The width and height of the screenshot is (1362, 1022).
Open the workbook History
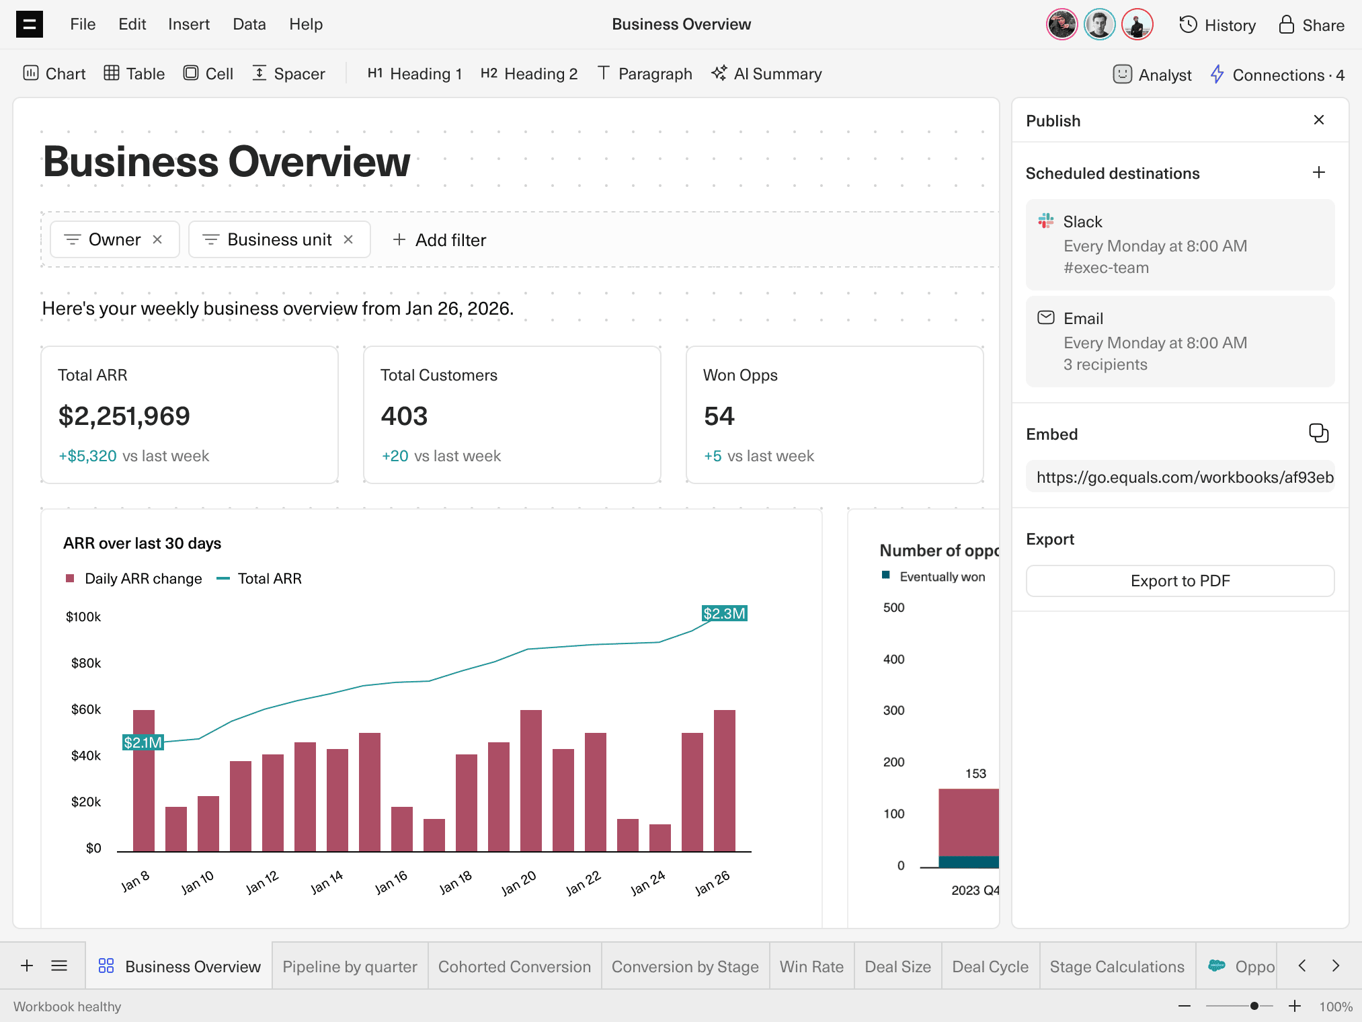click(x=1217, y=25)
